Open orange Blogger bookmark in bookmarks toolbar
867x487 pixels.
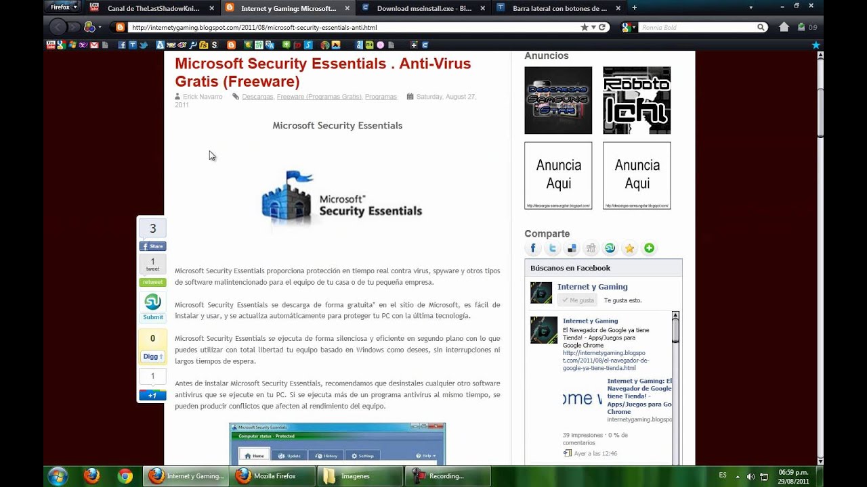(x=231, y=45)
